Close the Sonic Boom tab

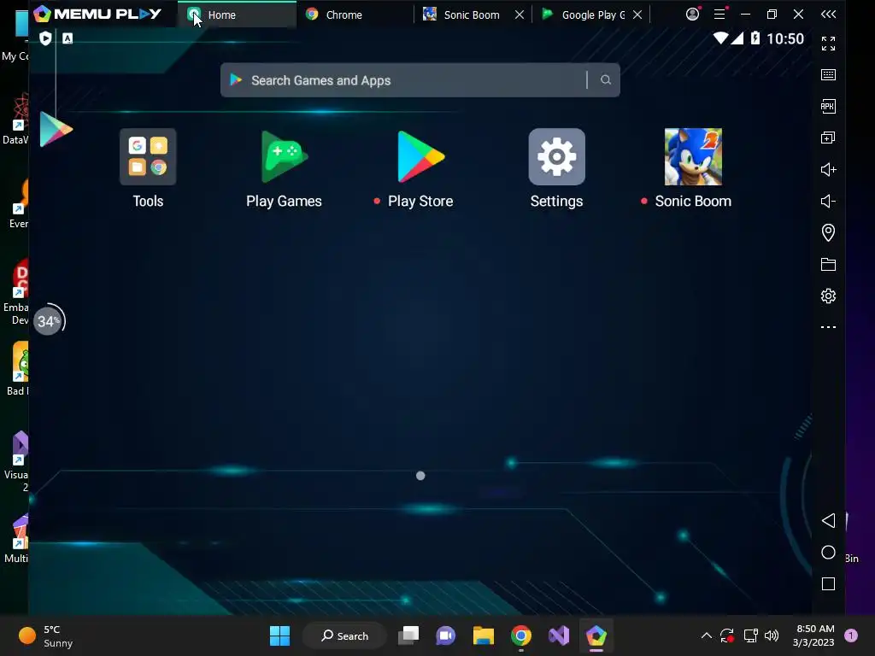(x=520, y=15)
